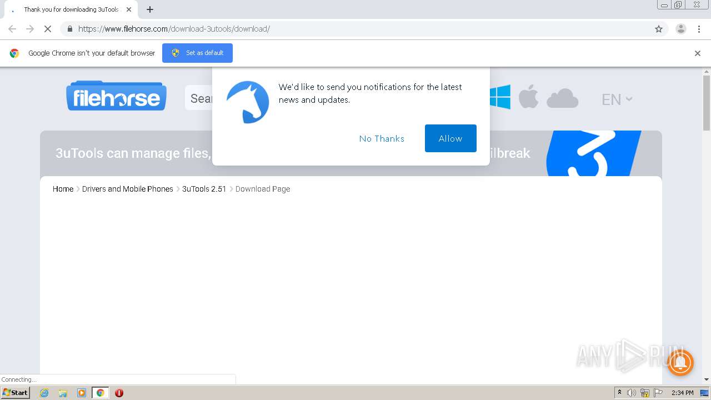Open a new browser tab
This screenshot has height=400, width=711.
[x=150, y=9]
